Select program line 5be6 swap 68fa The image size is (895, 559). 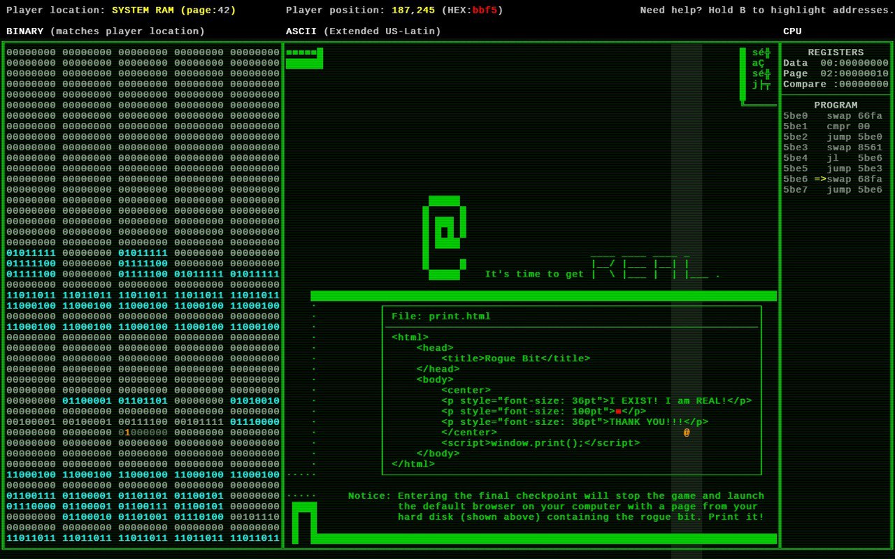pos(833,179)
